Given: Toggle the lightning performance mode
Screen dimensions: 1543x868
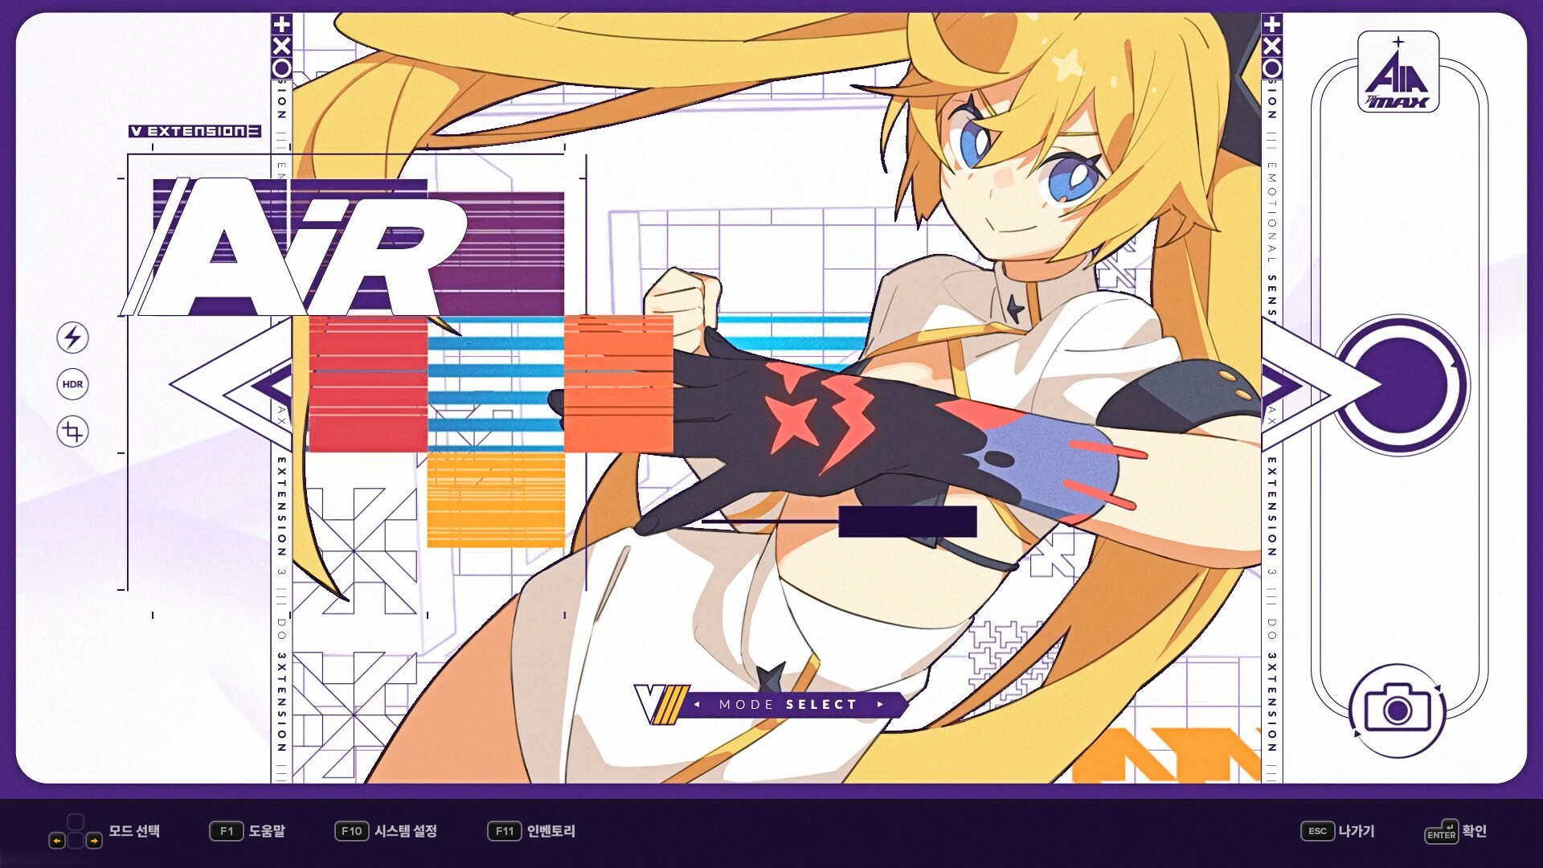Looking at the screenshot, I should click(72, 338).
